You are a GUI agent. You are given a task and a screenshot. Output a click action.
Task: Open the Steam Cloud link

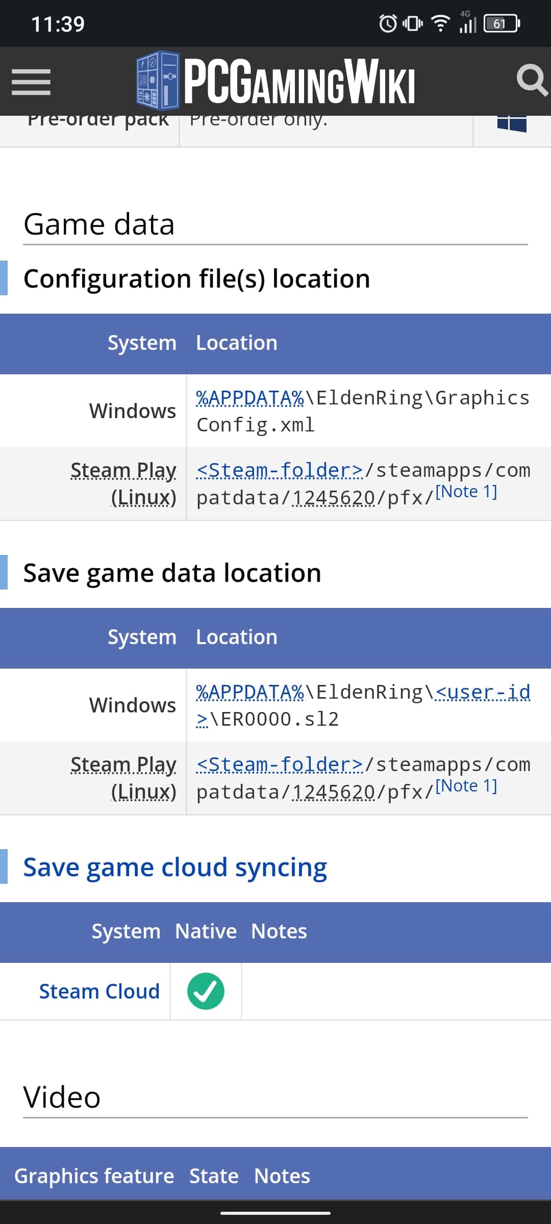pos(99,991)
